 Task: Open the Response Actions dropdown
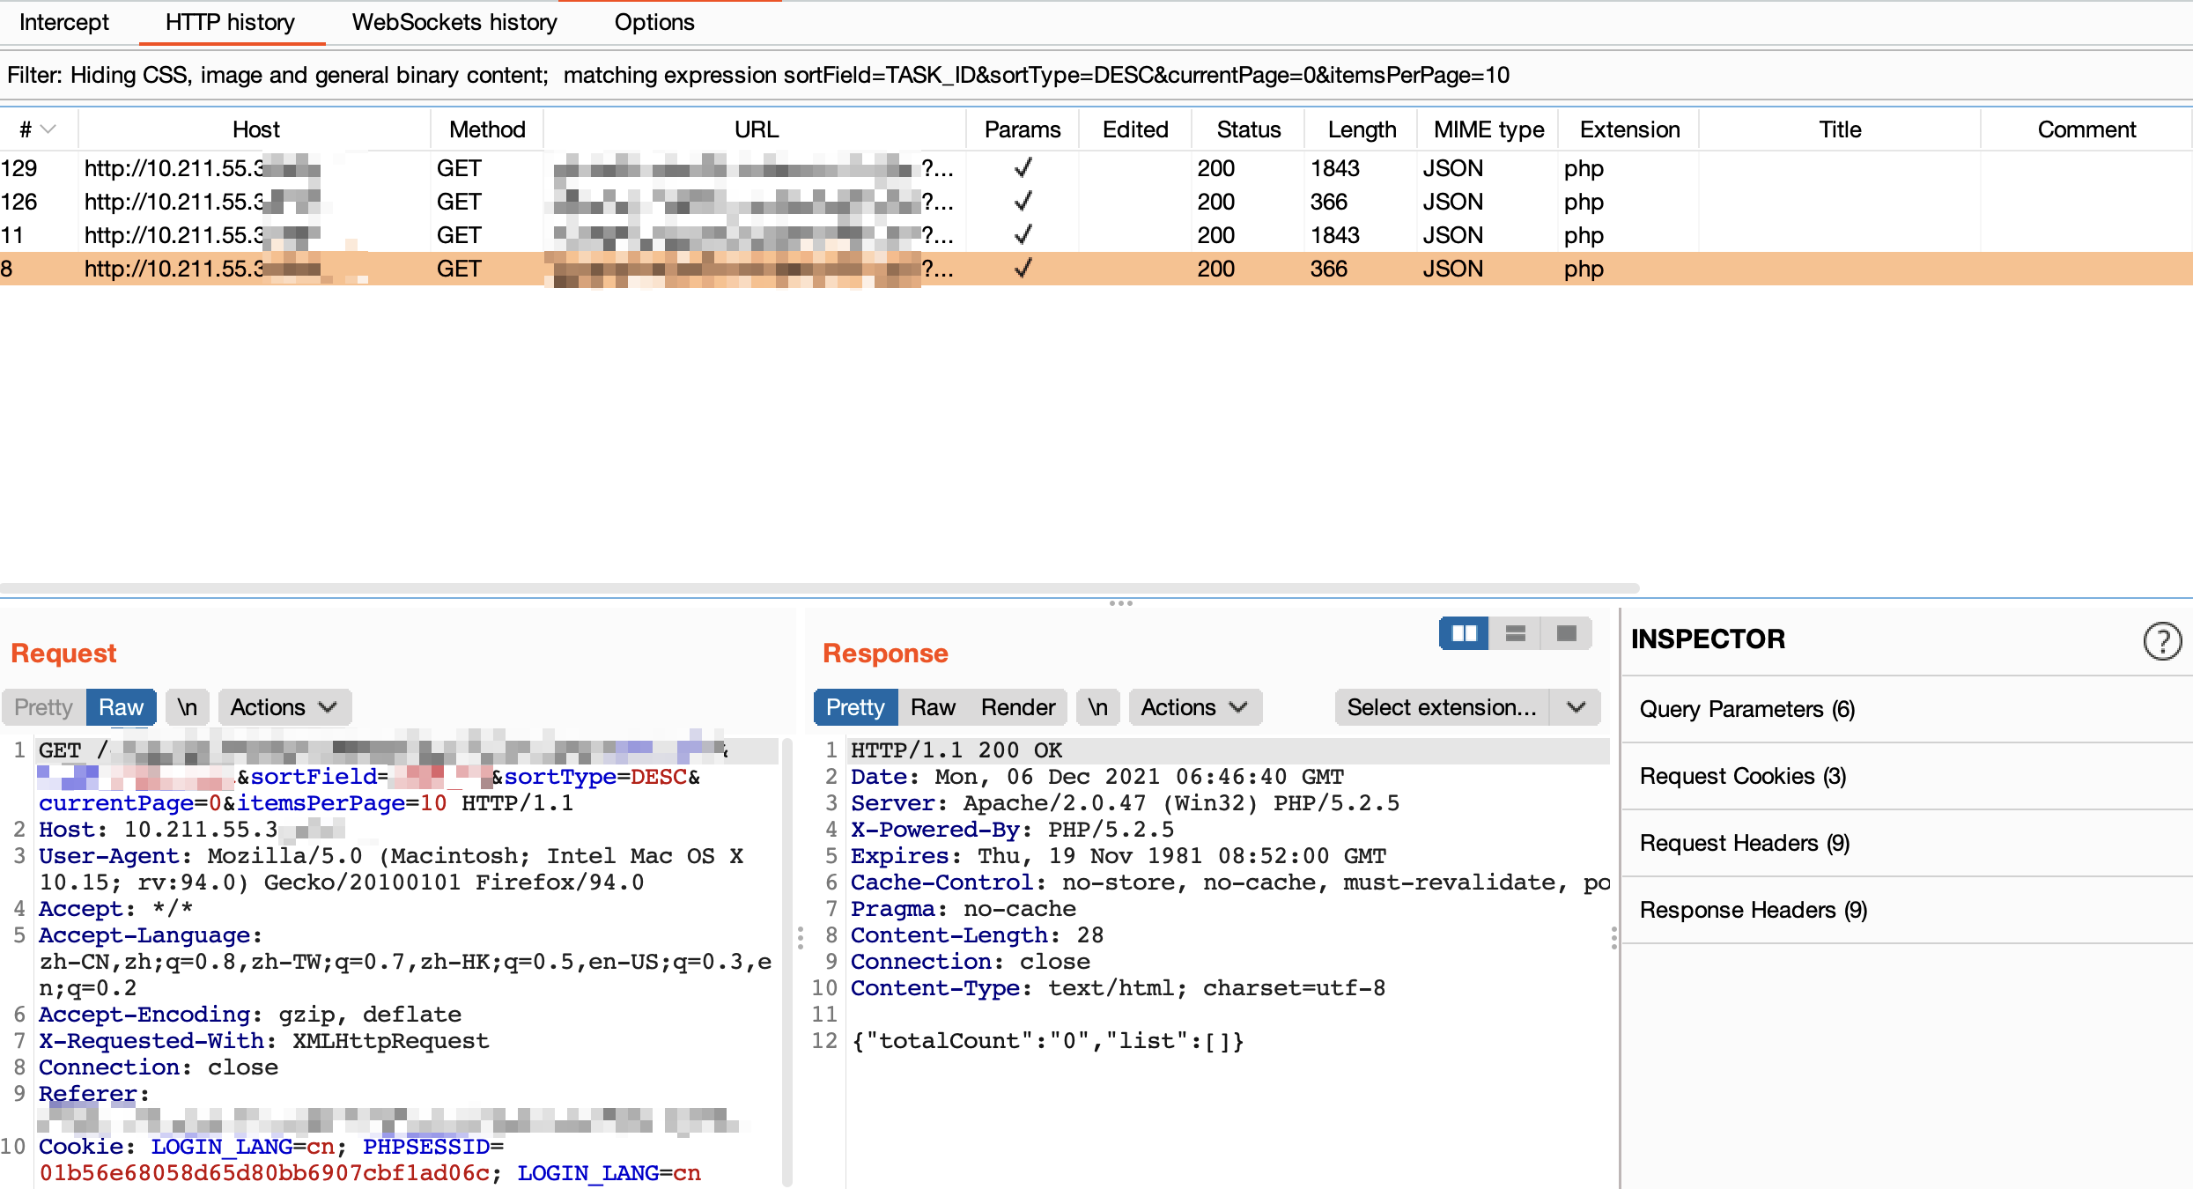[1194, 707]
